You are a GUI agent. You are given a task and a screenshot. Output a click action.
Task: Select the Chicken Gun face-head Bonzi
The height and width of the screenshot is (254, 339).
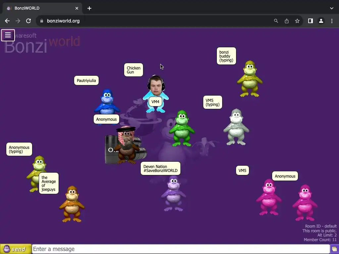(156, 94)
